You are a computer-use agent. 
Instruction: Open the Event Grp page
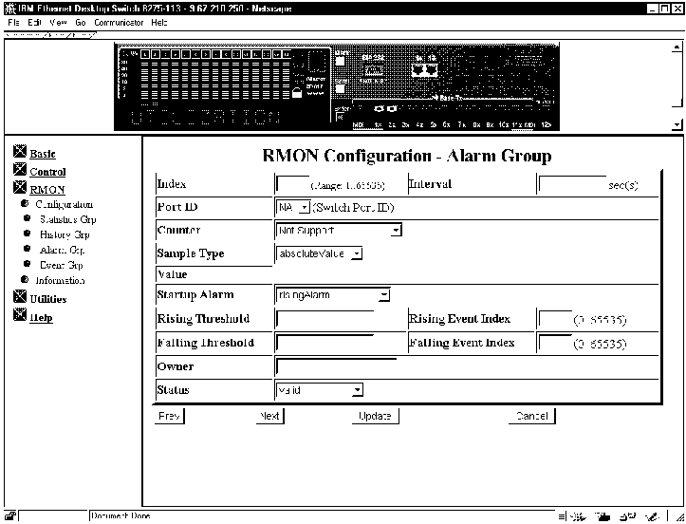coord(61,265)
